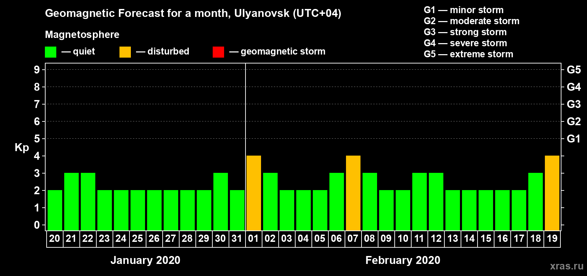Click the 'disturbed' legend label
The width and height of the screenshot is (587, 276).
[x=169, y=51]
